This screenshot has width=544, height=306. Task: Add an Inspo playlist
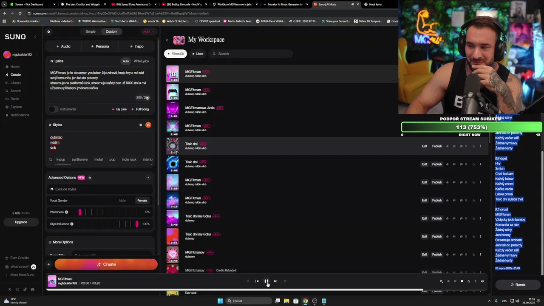pos(137,46)
